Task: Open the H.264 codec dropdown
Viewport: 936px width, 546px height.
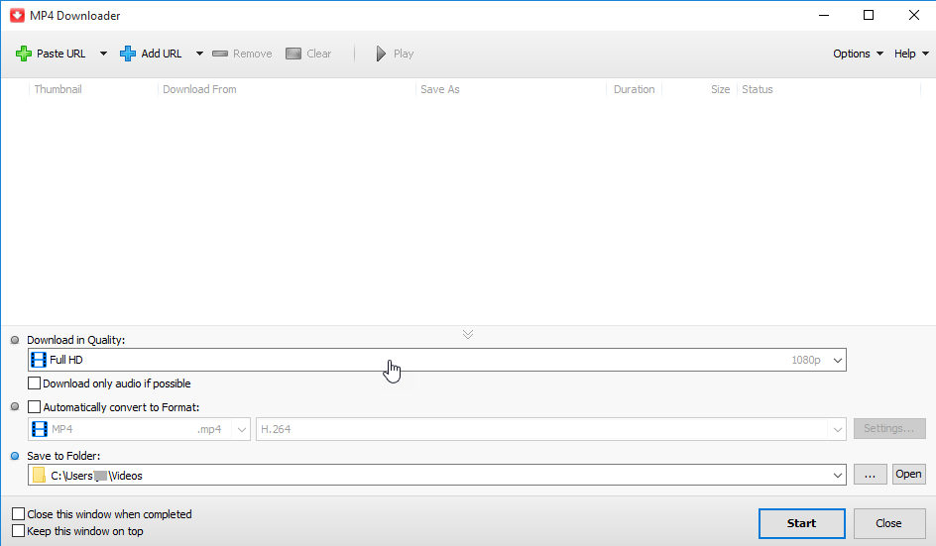Action: [551, 429]
